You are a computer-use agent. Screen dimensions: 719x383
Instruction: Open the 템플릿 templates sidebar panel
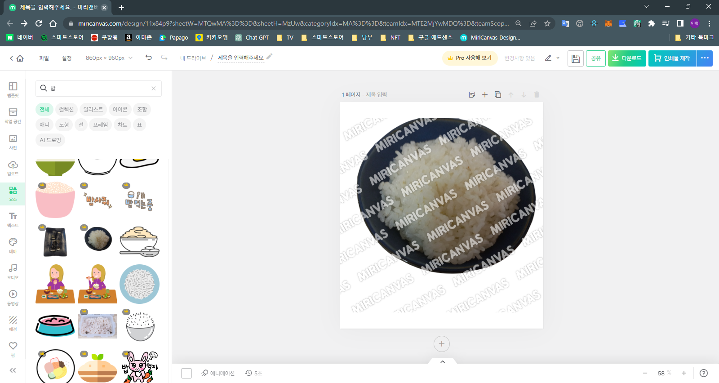(13, 89)
